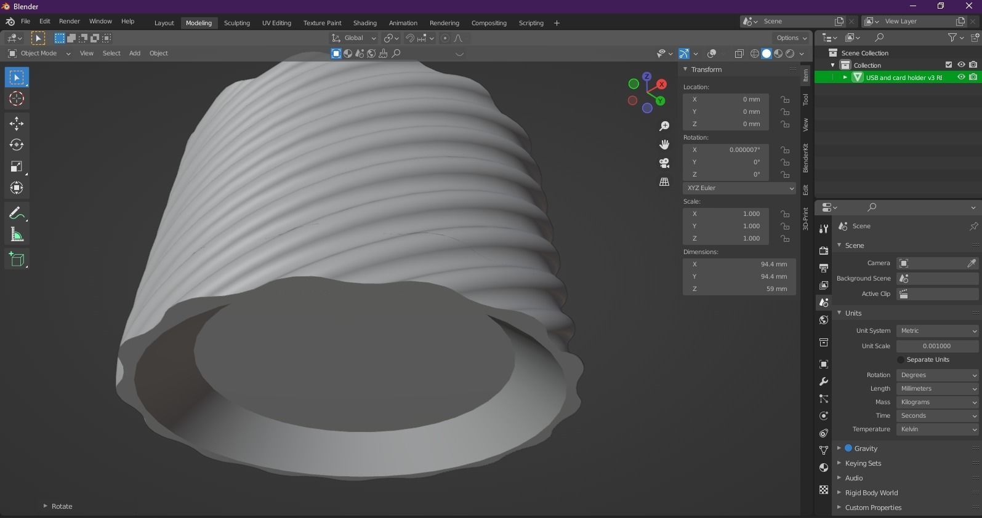The image size is (982, 518).
Task: Open Object Mode dropdown
Action: (x=39, y=54)
